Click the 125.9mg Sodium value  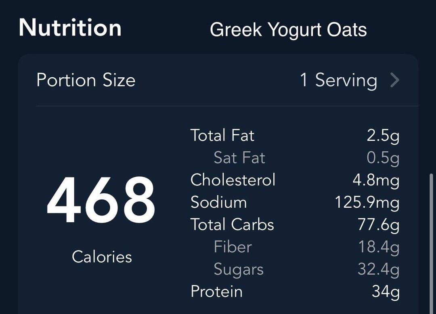pyautogui.click(x=367, y=203)
